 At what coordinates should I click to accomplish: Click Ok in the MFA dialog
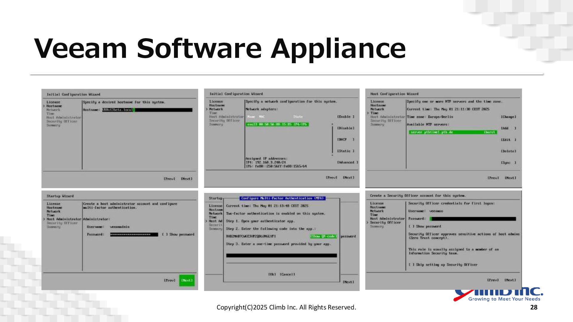[x=272, y=274]
